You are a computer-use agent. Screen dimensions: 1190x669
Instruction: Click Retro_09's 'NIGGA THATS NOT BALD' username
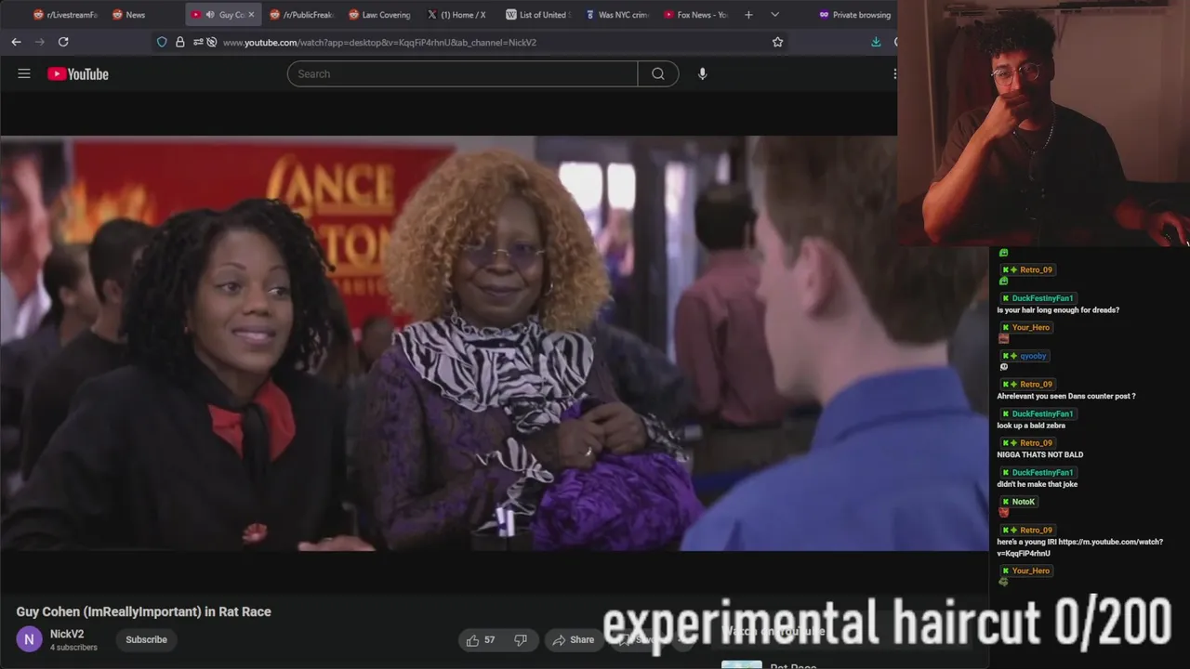[x=1036, y=443]
